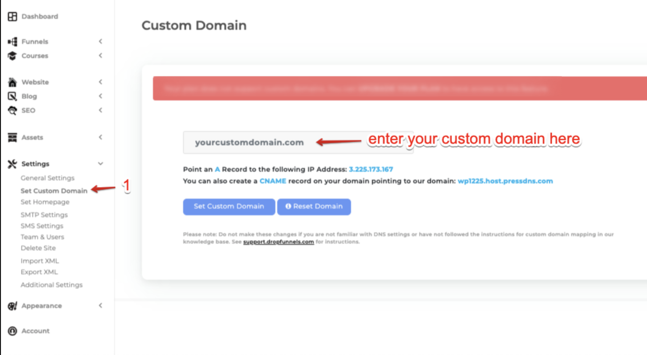Click the Assets icon in sidebar
Image resolution: width=647 pixels, height=355 pixels.
[12, 138]
